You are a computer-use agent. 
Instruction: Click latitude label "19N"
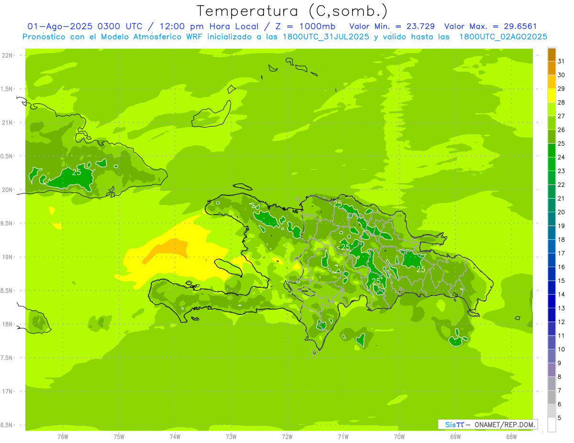point(8,257)
